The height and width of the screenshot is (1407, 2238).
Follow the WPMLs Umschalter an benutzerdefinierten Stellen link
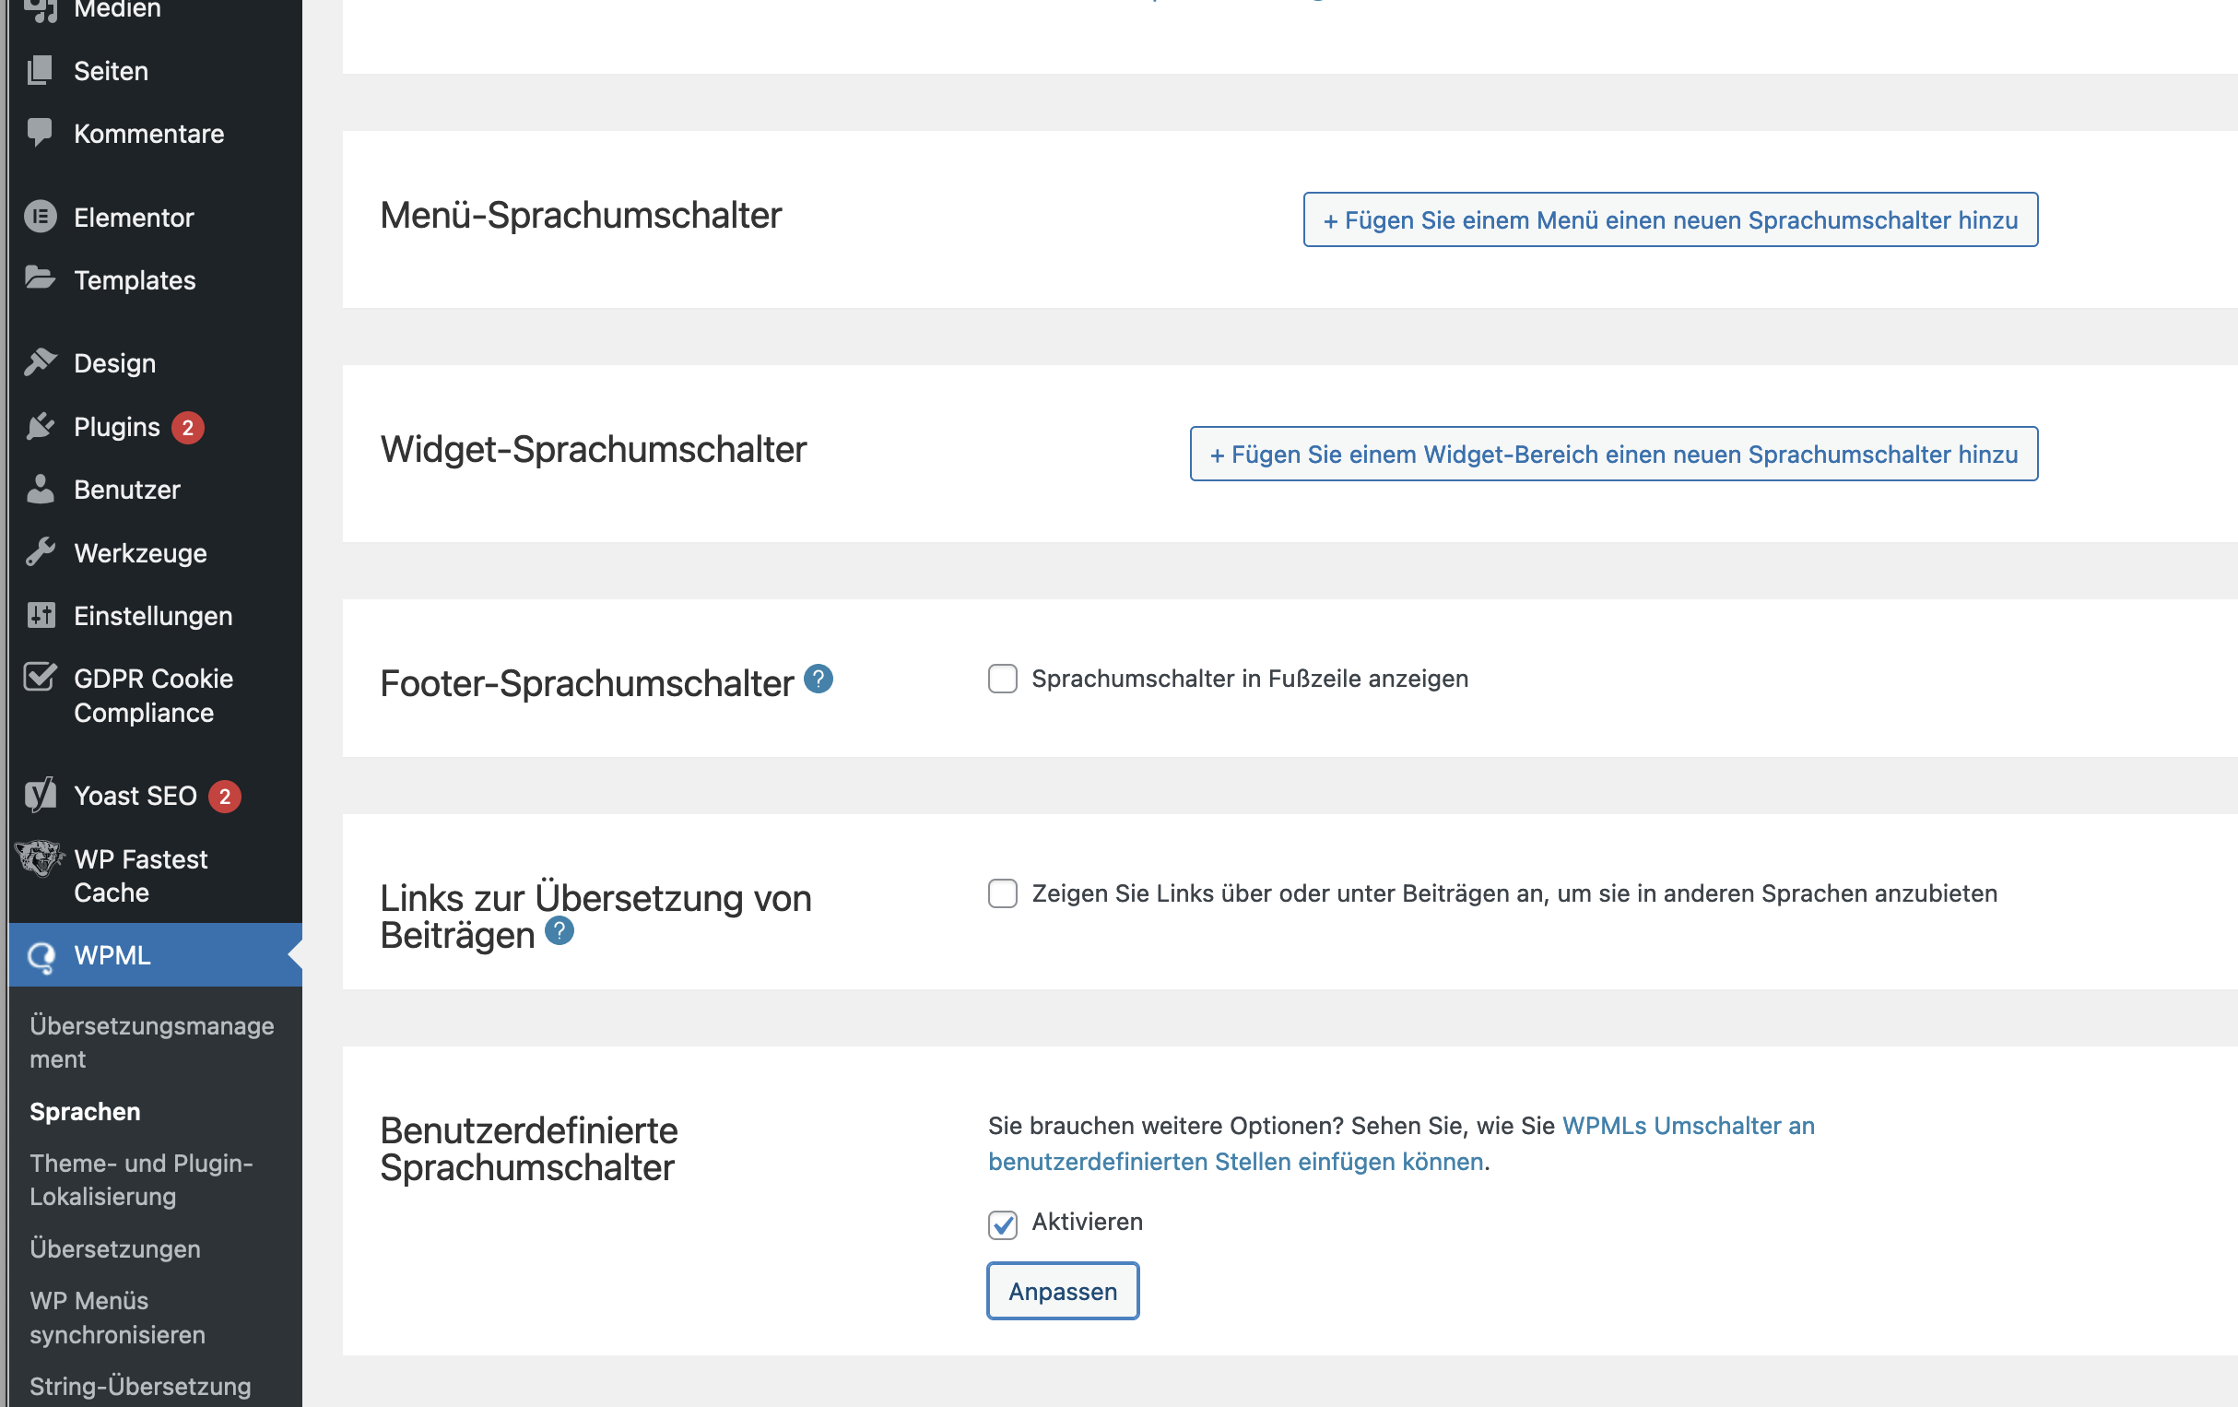pyautogui.click(x=1687, y=1126)
